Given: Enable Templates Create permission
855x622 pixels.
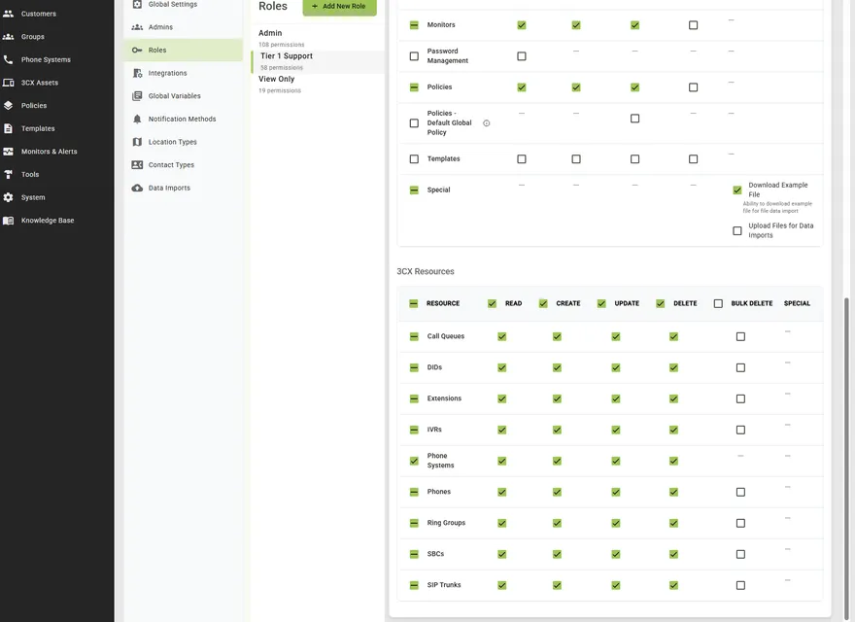Looking at the screenshot, I should coord(576,158).
